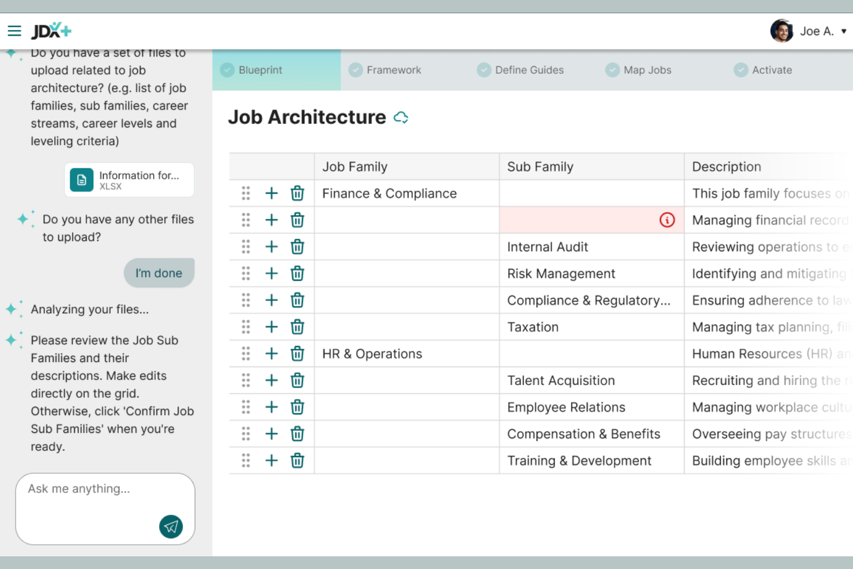Click drag handle of HR & Operations row
The image size is (853, 569).
(246, 353)
